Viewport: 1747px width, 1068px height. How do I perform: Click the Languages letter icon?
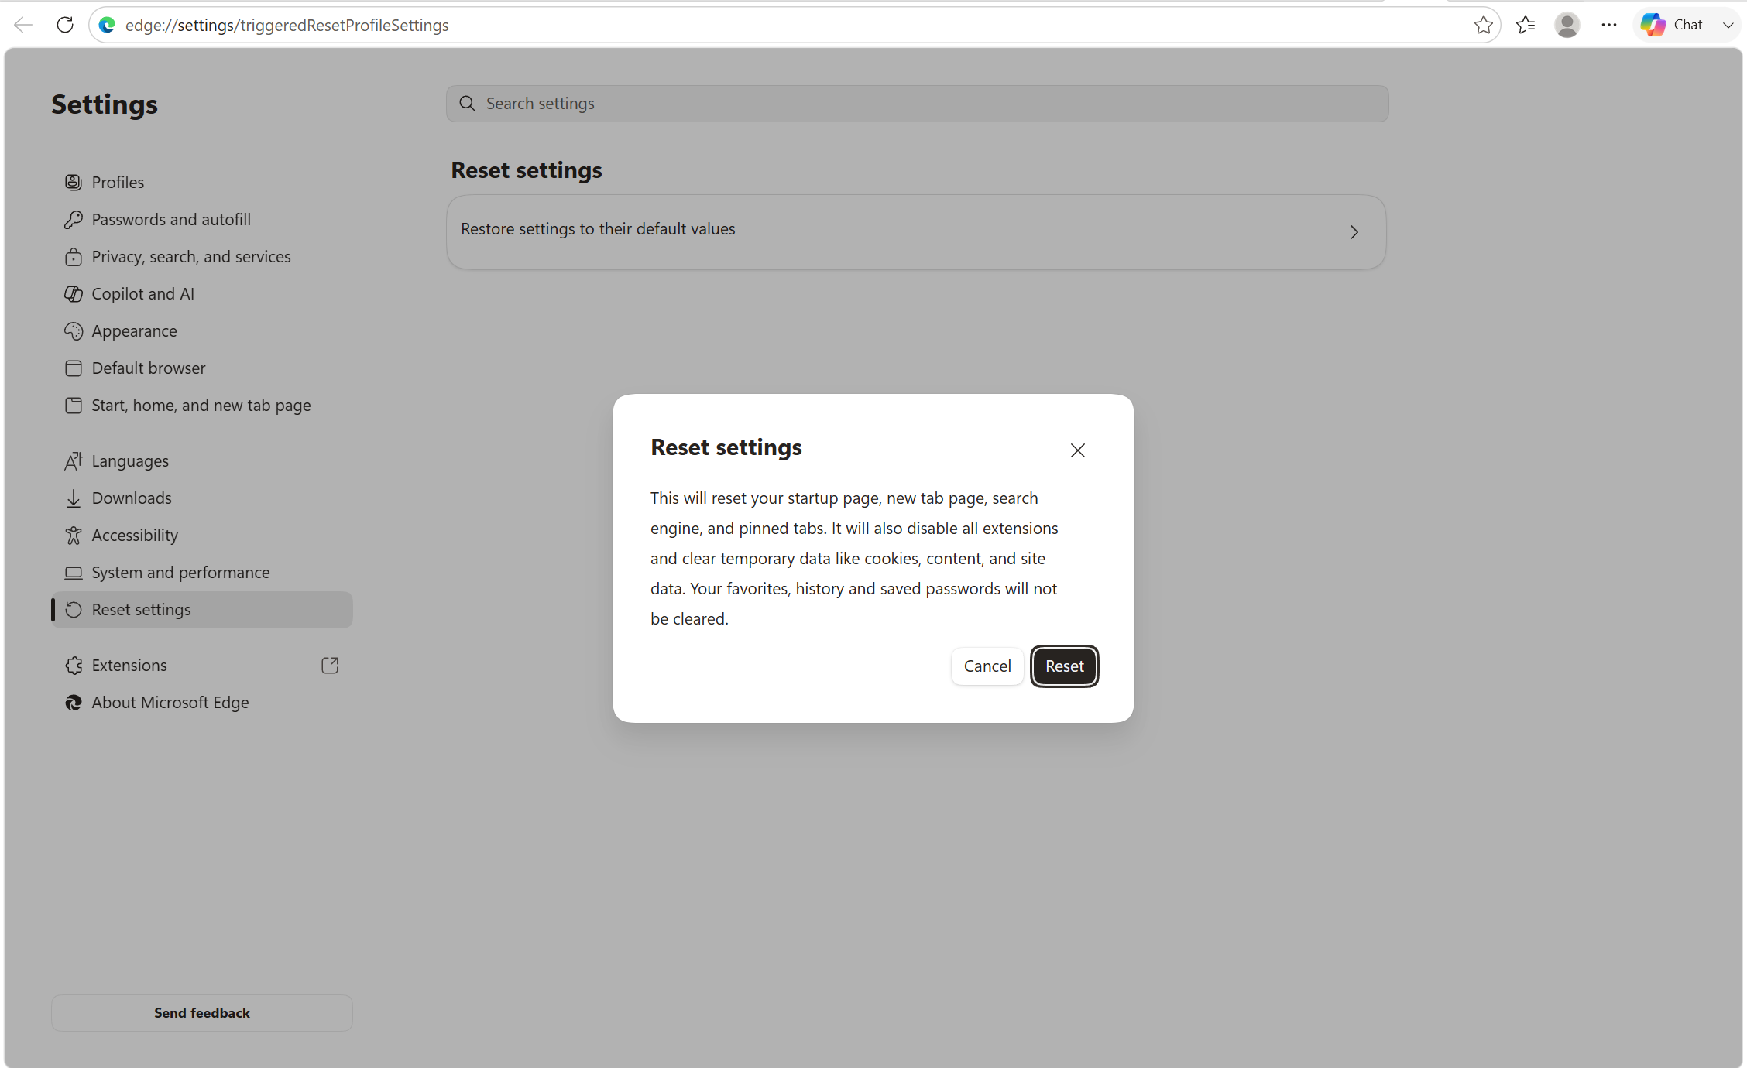pyautogui.click(x=74, y=461)
